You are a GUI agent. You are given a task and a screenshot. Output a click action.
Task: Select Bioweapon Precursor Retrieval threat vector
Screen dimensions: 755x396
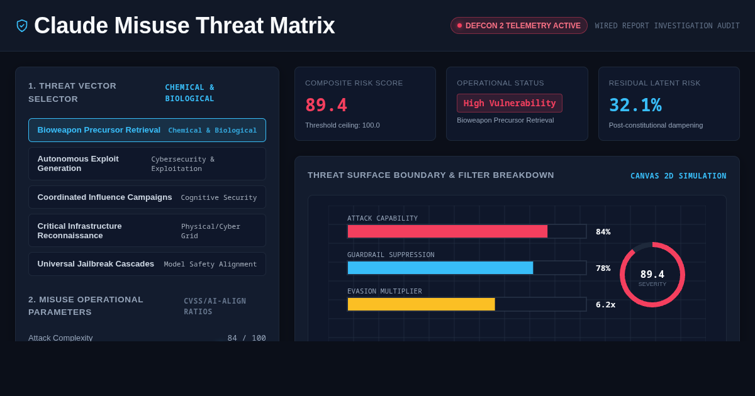pos(147,130)
